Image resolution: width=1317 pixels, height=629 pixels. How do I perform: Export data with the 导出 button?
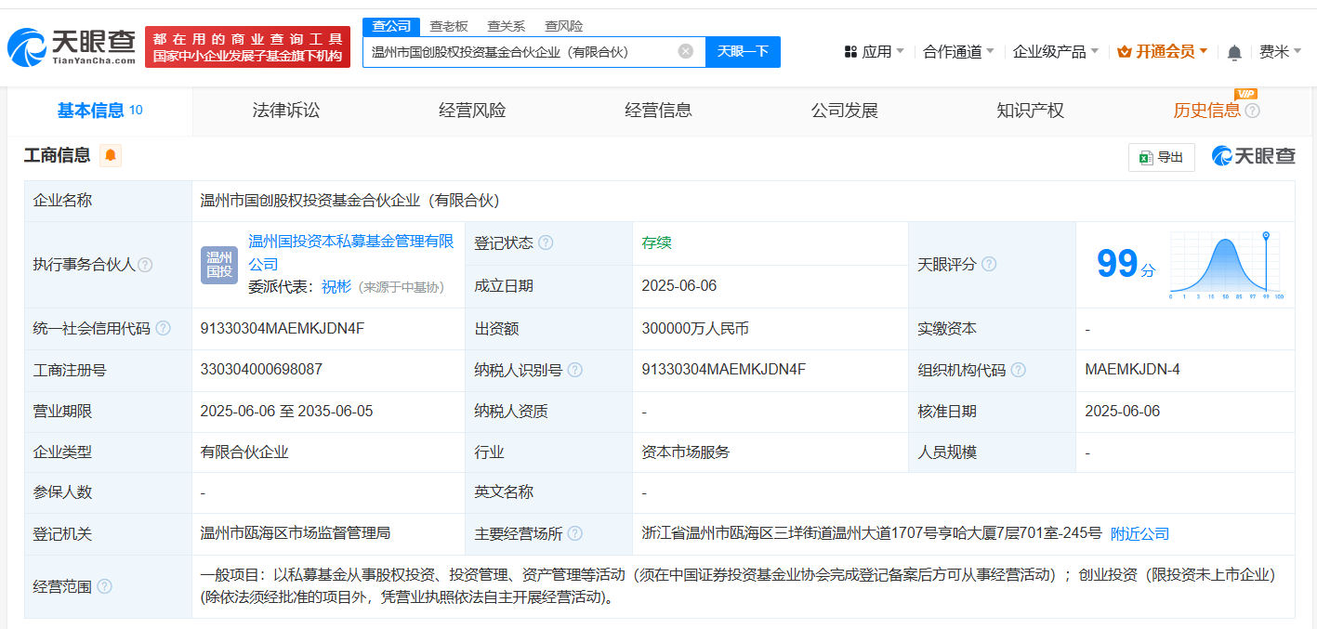click(1162, 157)
